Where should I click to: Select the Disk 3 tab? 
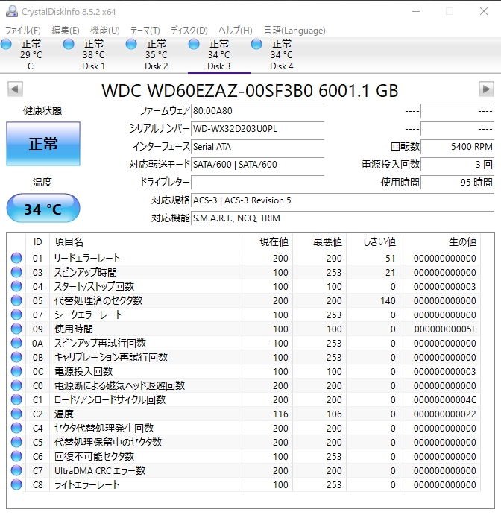tap(218, 55)
